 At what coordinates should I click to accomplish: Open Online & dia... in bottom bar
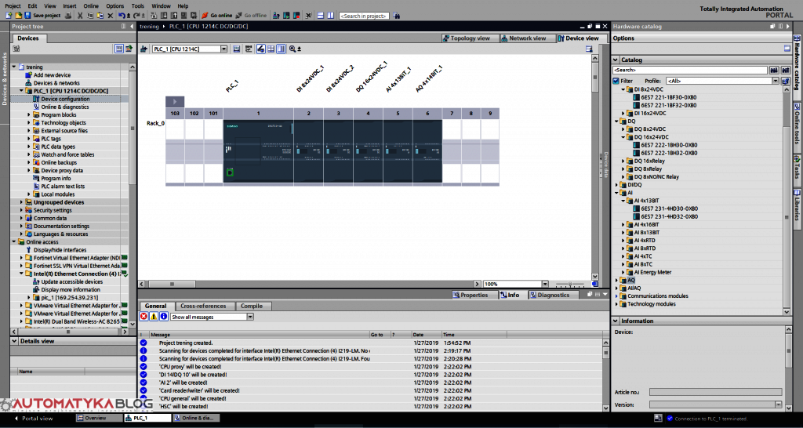point(197,419)
